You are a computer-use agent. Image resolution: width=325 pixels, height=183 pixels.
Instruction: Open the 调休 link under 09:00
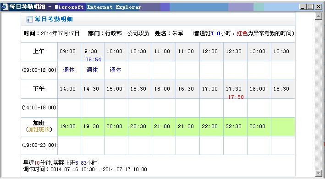(68, 70)
